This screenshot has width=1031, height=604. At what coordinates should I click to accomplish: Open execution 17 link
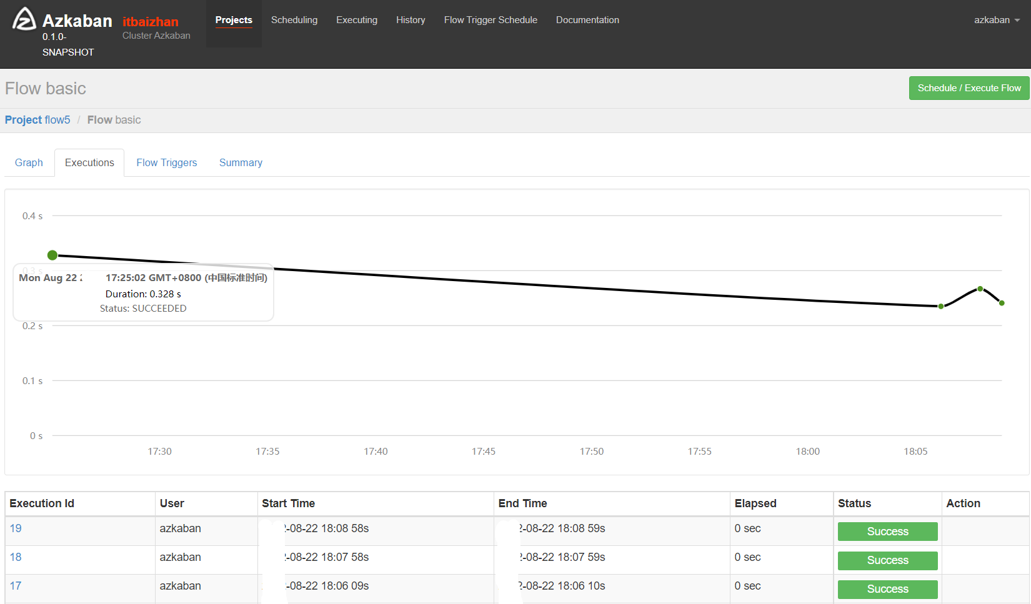[16, 586]
